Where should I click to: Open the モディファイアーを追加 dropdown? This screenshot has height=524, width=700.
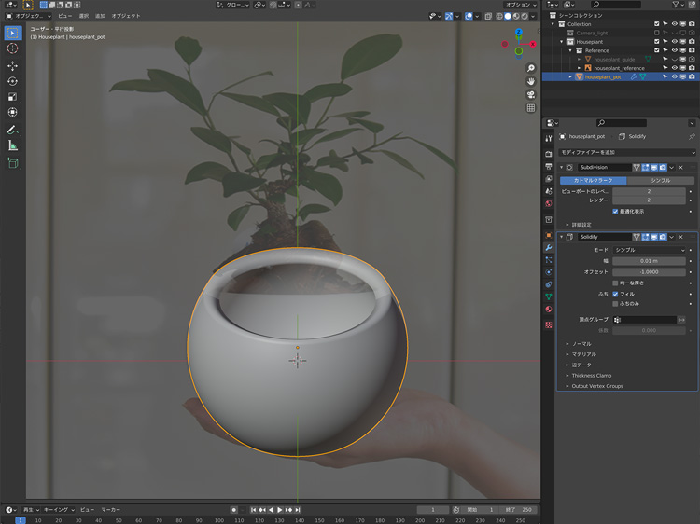tap(626, 152)
